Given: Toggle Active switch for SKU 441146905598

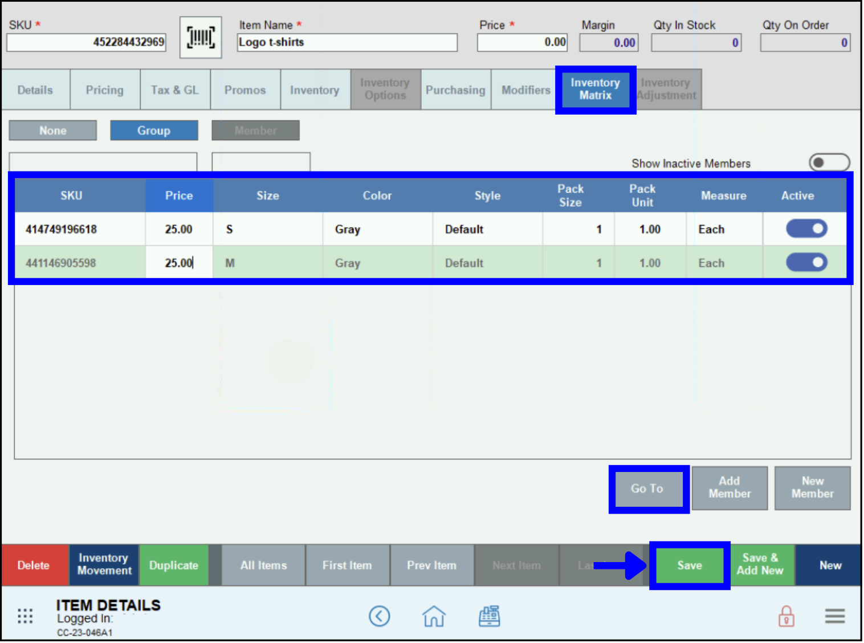Looking at the screenshot, I should click(x=806, y=263).
